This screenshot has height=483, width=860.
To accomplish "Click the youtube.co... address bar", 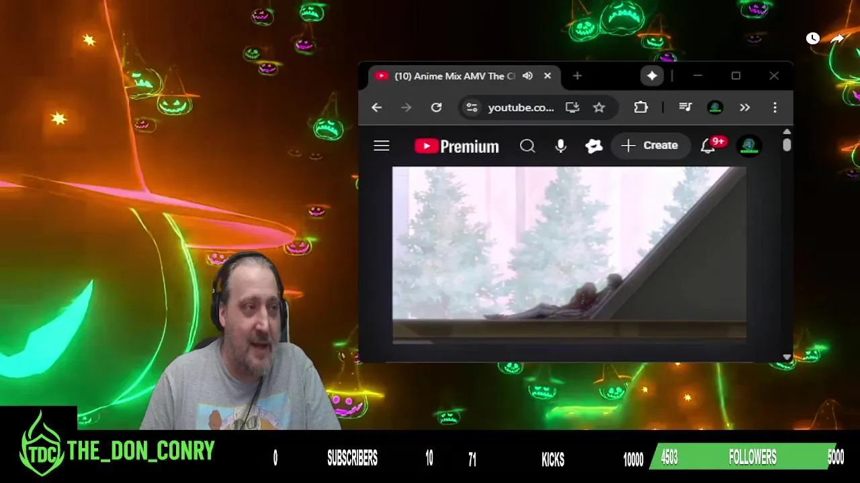I will (521, 107).
